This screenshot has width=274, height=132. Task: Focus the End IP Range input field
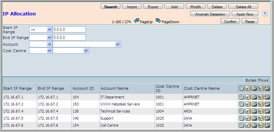point(69,38)
